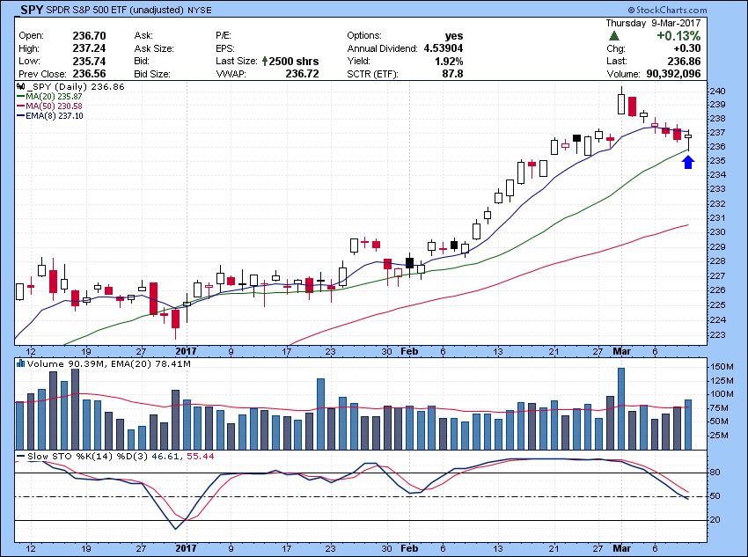The width and height of the screenshot is (748, 557).
Task: Click the MA(50) 230.58 legend entry
Action: tap(54, 106)
